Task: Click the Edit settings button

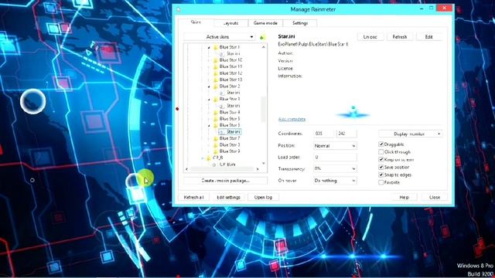Action: (x=229, y=198)
